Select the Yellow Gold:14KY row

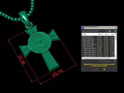[98, 41]
